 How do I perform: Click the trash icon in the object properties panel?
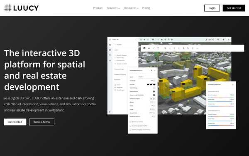click(x=151, y=70)
